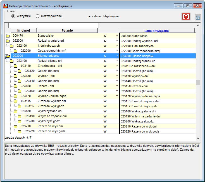Click the folder icon of row 023220
This screenshot has width=205, height=182.
pos(20,131)
